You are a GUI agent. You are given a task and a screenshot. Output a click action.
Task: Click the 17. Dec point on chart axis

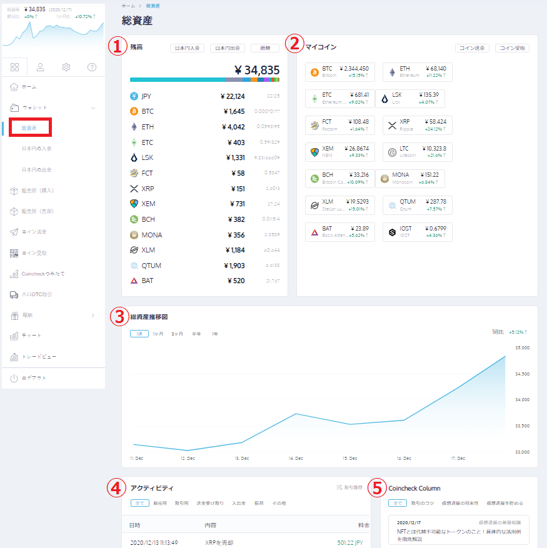458,458
